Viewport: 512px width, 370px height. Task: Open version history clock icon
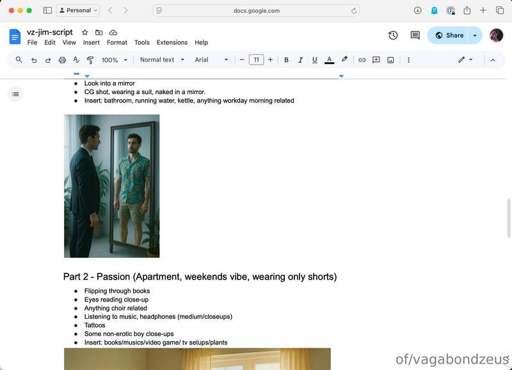pos(393,35)
